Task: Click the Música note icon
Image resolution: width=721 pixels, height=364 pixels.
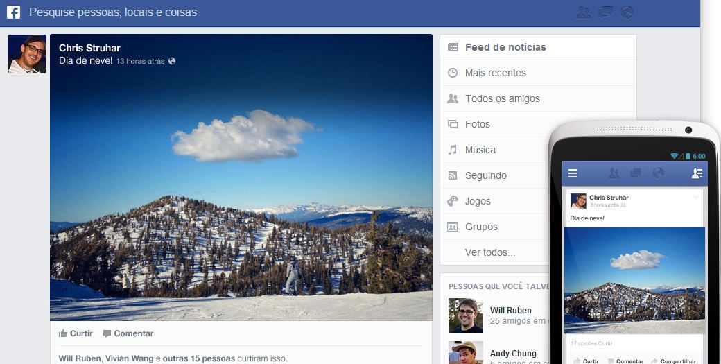Action: click(453, 150)
